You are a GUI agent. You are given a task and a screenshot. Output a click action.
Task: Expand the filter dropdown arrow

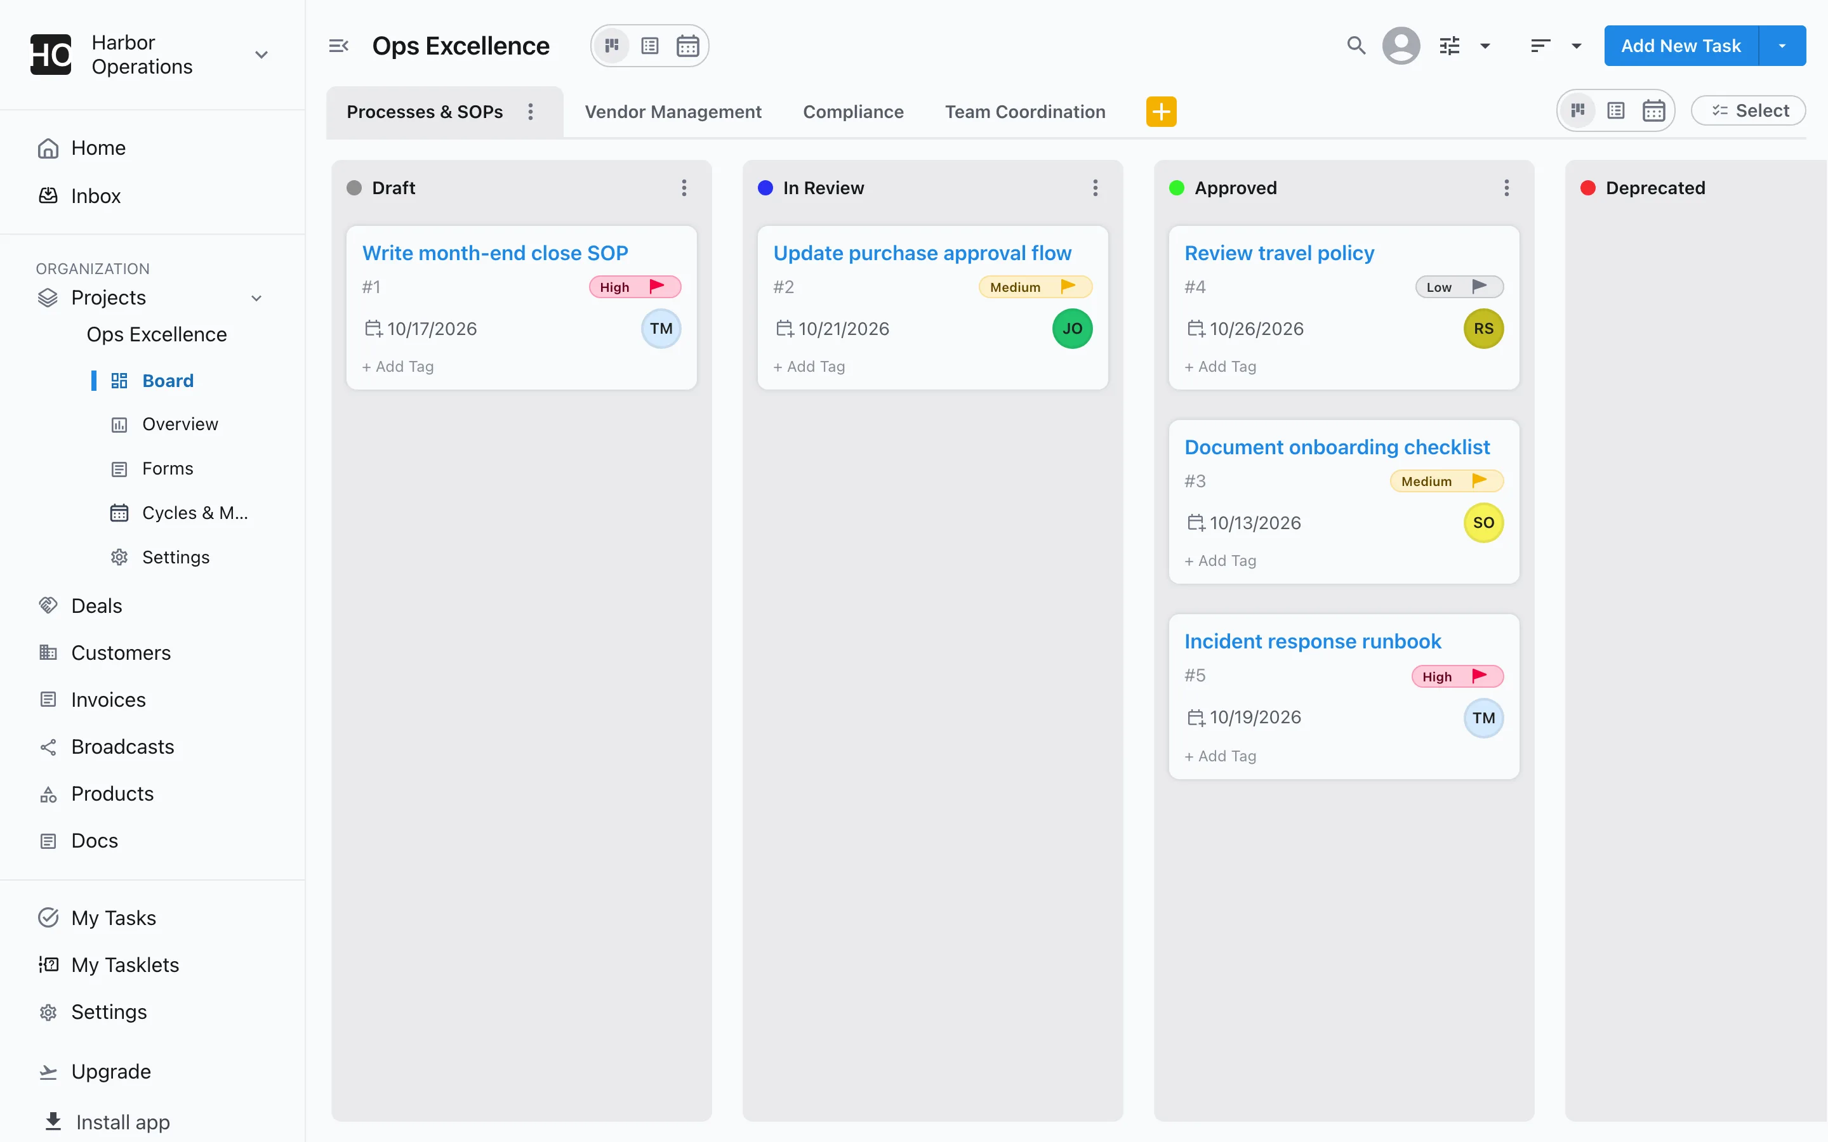click(1485, 46)
